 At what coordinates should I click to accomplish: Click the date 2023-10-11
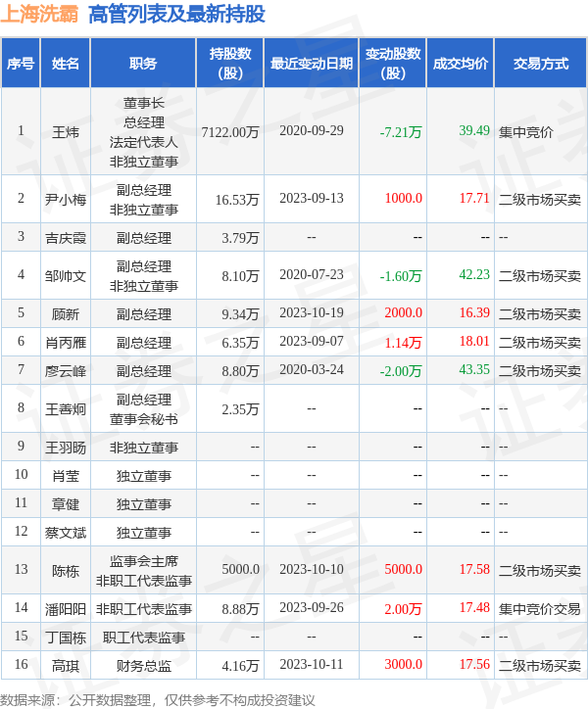click(x=312, y=665)
